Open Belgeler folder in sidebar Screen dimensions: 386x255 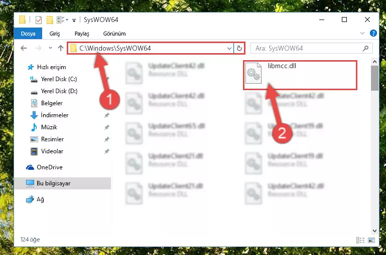[52, 103]
